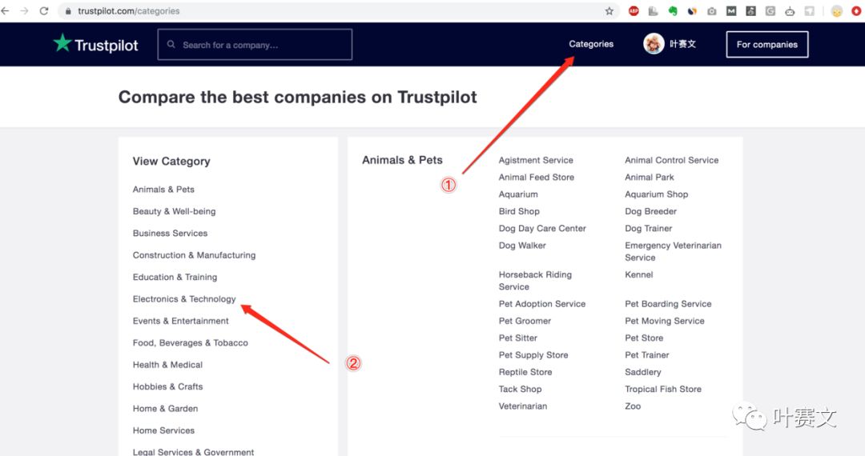The image size is (865, 456).
Task: Open the Dog Walker subcategory
Action: (522, 246)
